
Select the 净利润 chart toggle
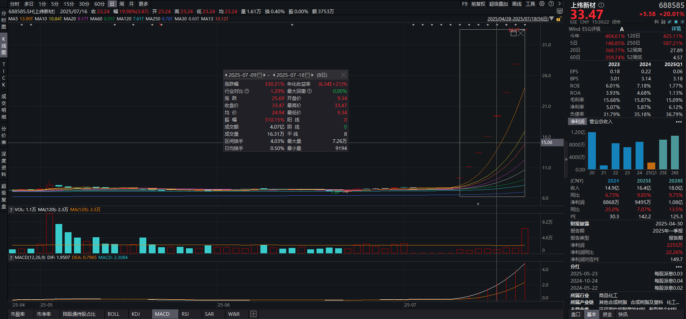pos(577,122)
